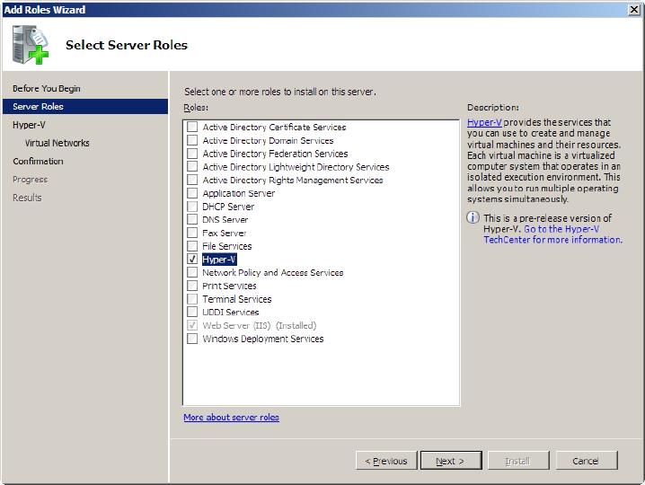Click the File Services role label
The image size is (645, 485).
(226, 246)
